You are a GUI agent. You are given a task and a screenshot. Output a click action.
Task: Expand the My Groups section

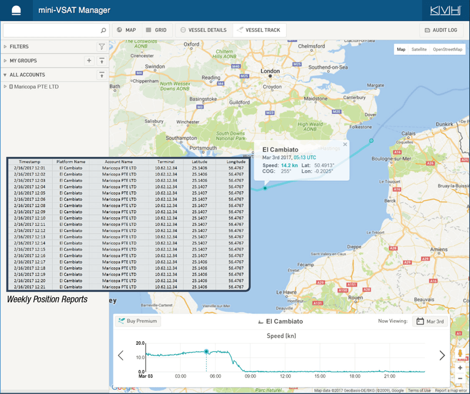(x=5, y=61)
